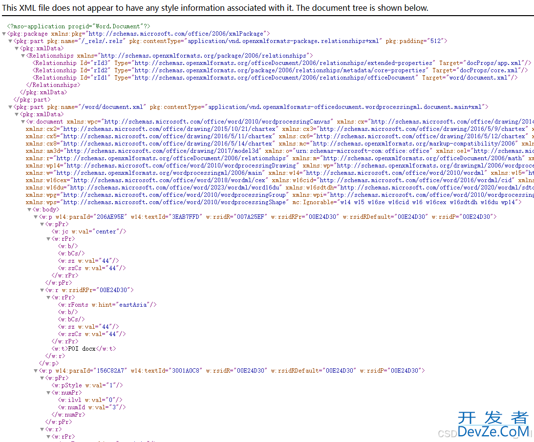Collapse the w:p paragraph with paraId 156C82A7
The height and width of the screenshot is (442, 534).
click(x=36, y=371)
